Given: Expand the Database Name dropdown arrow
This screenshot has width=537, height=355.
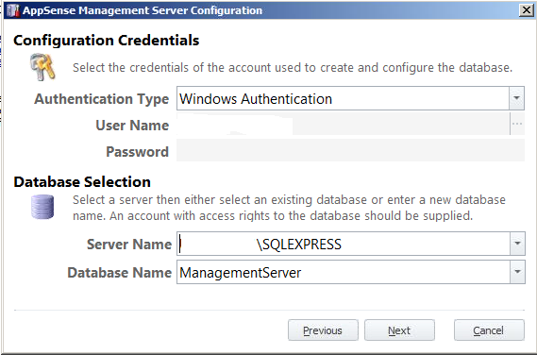Looking at the screenshot, I should (517, 272).
